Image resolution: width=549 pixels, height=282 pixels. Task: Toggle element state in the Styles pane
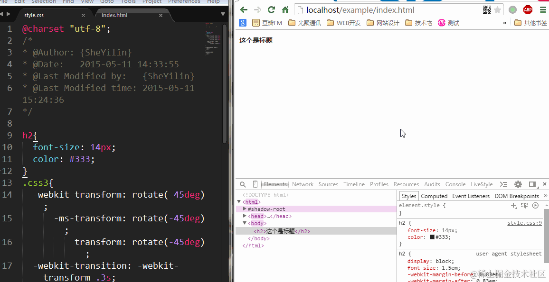pyautogui.click(x=524, y=206)
